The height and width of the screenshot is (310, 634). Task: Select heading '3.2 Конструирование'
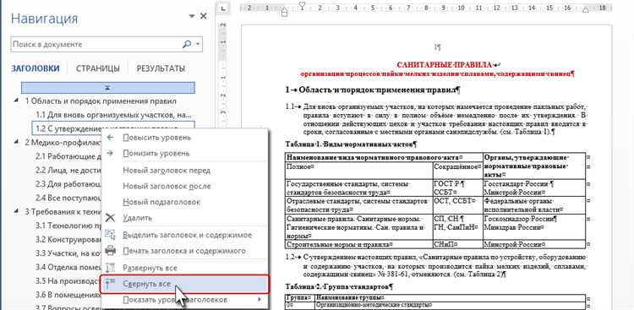click(68, 239)
